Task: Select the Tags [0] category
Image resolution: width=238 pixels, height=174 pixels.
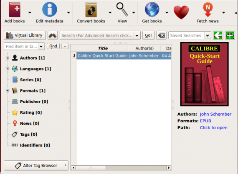Action: (x=28, y=134)
